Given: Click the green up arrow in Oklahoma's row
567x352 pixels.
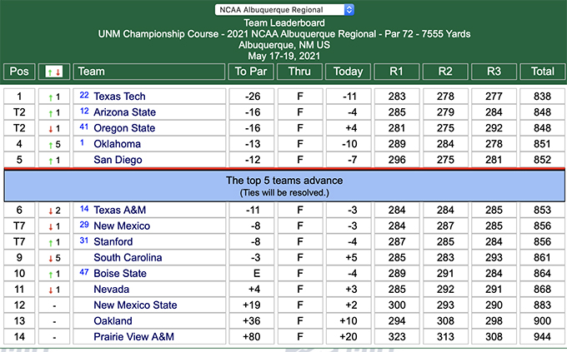Looking at the screenshot, I should click(x=51, y=145).
